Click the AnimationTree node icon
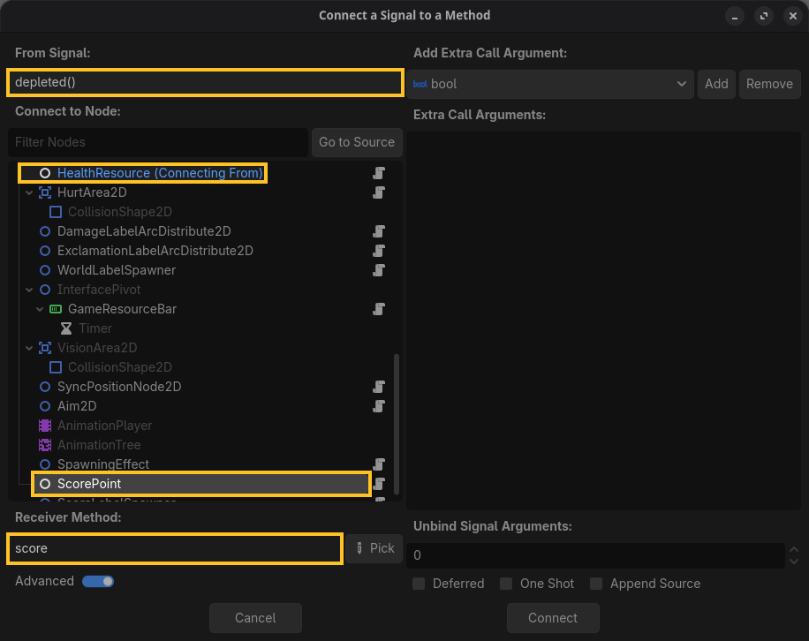Viewport: 809px width, 641px height. 45,445
